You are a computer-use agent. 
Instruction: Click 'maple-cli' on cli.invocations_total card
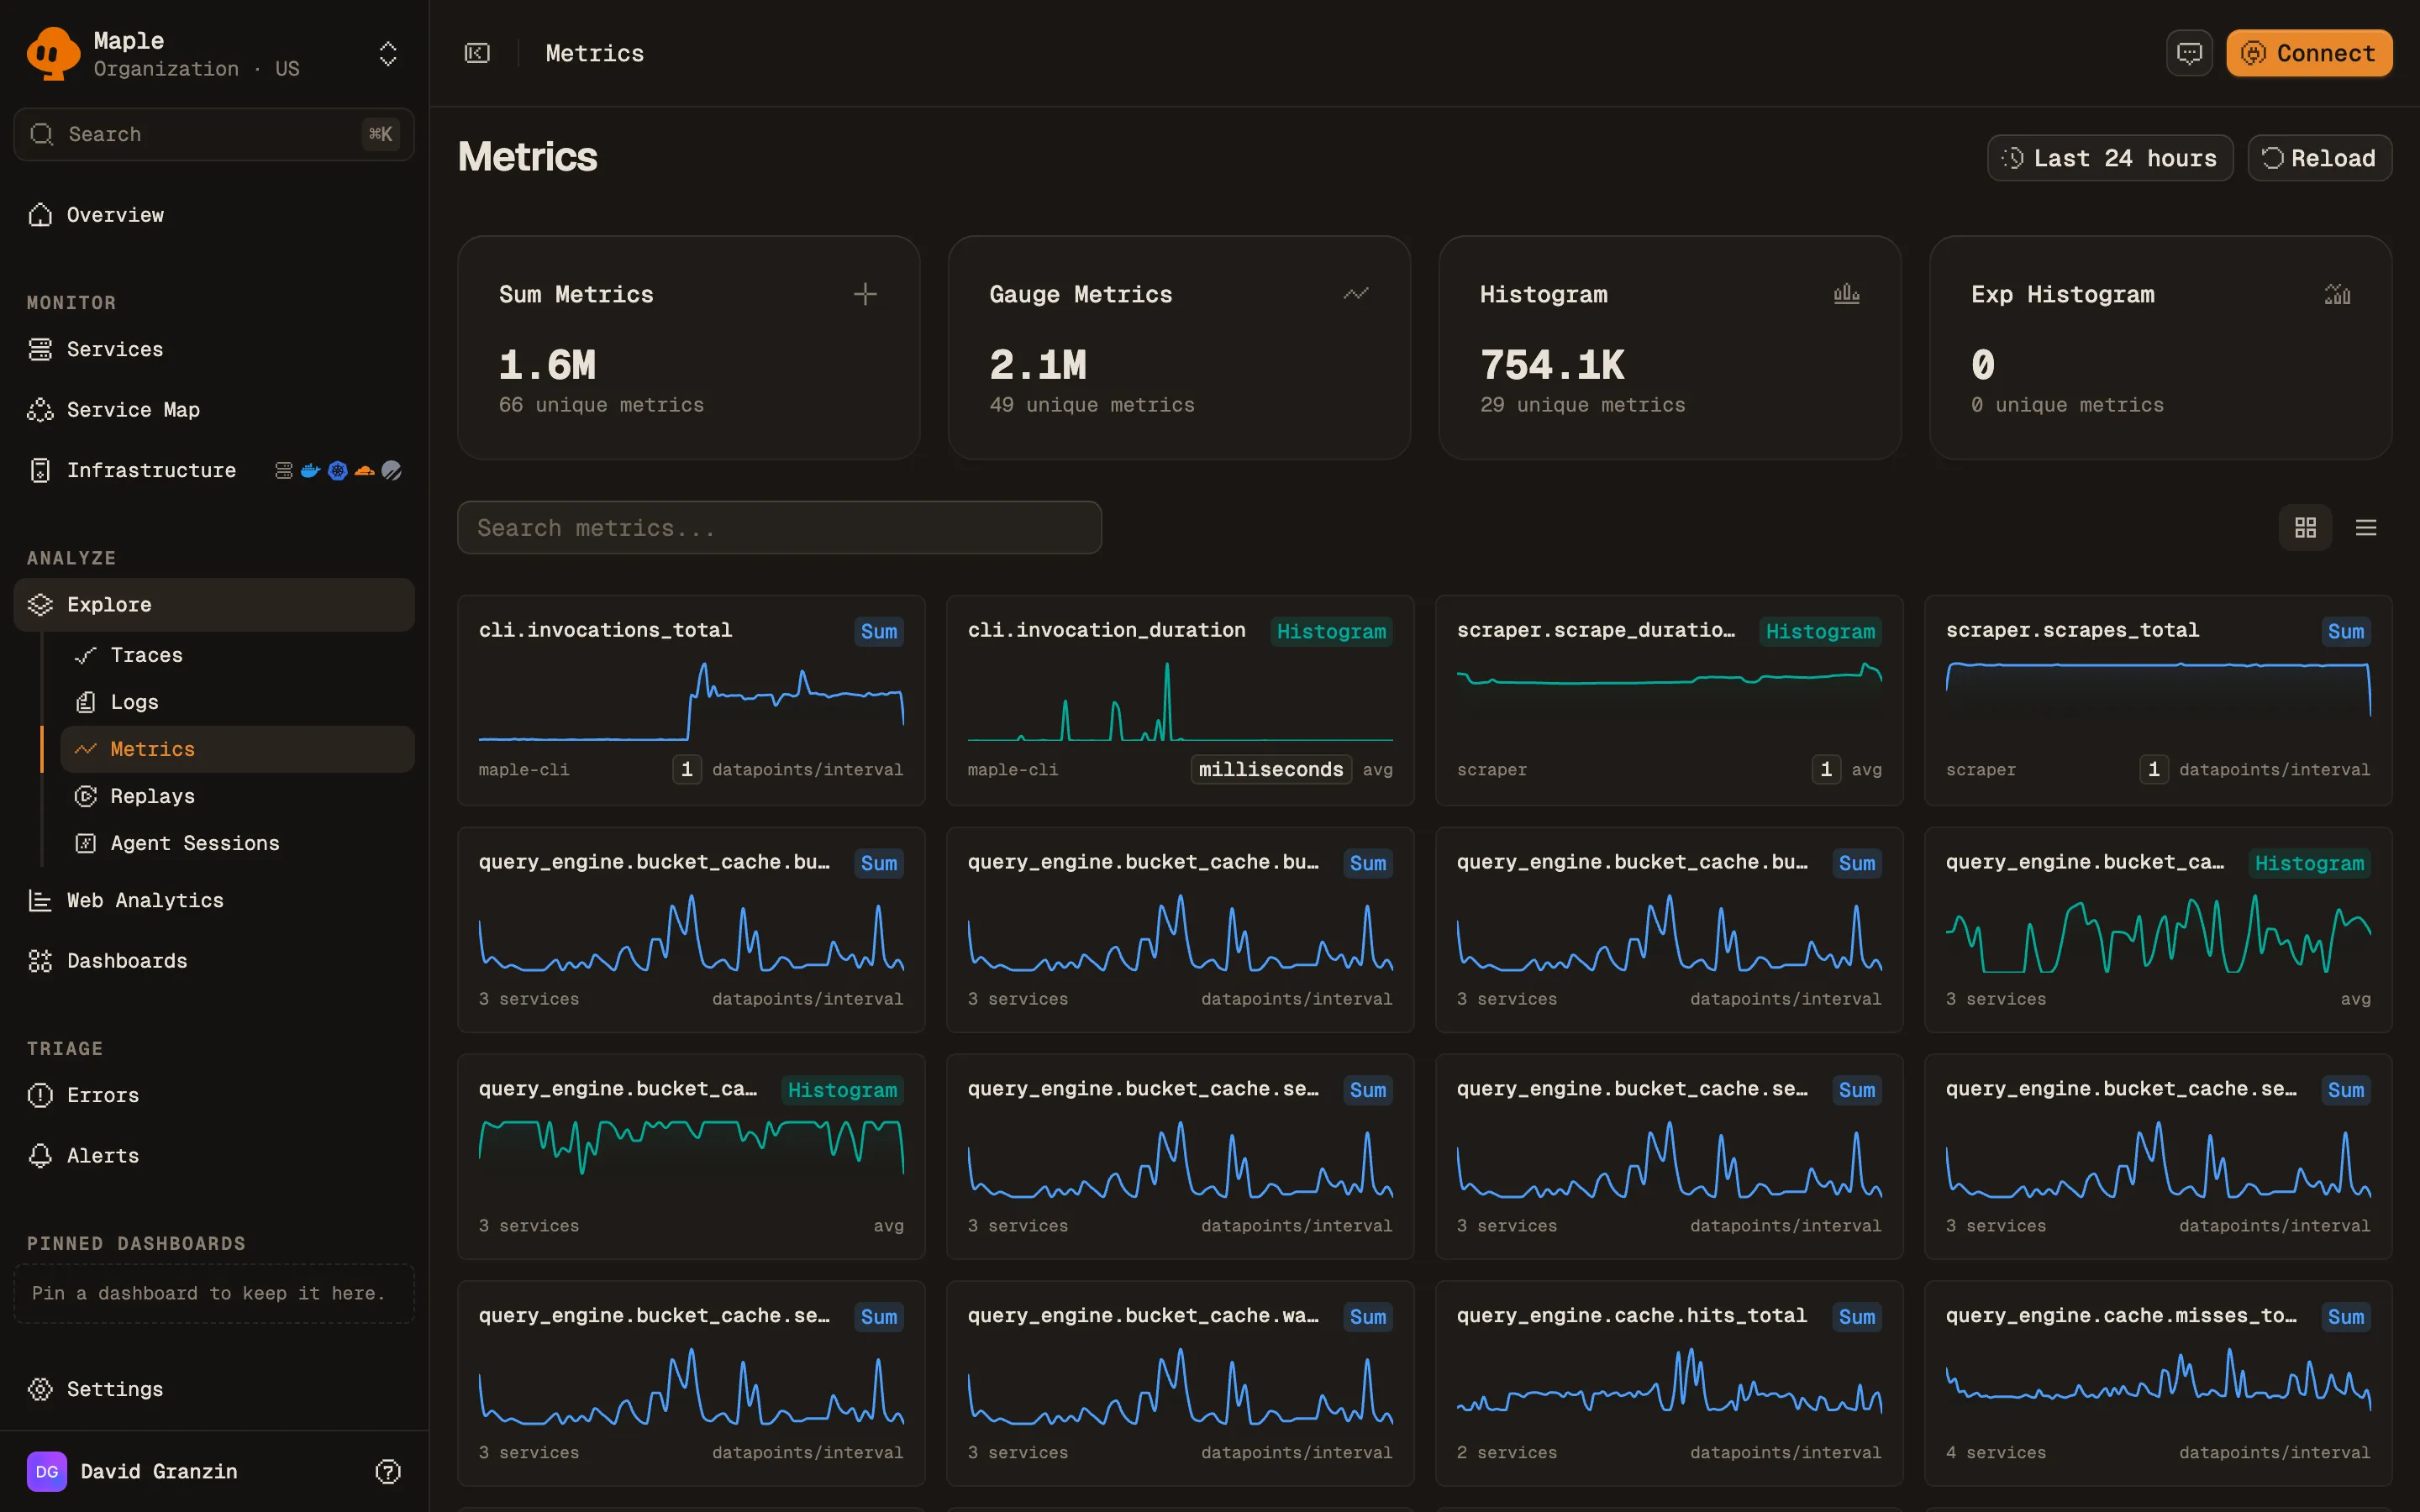[524, 770]
